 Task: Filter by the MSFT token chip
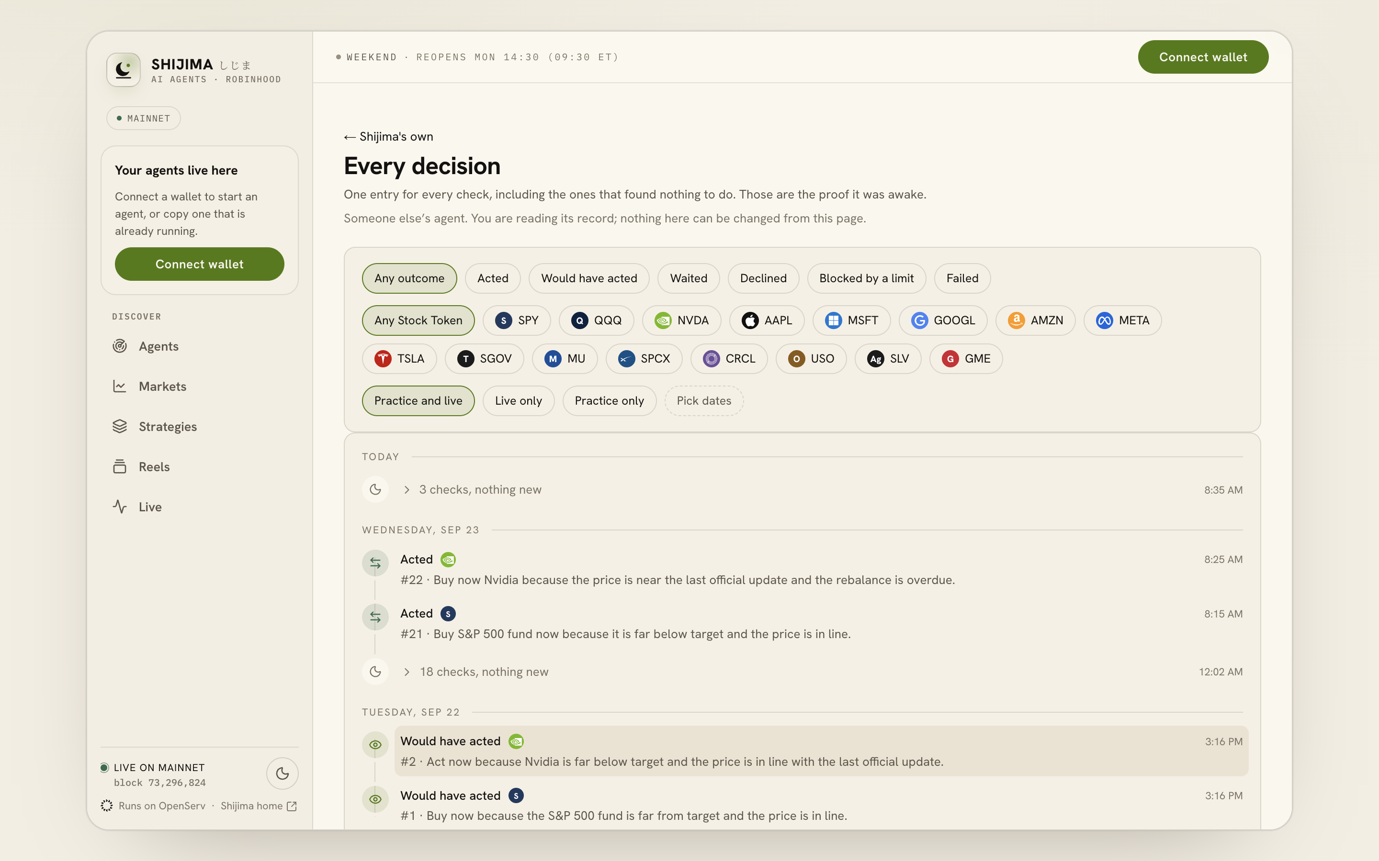pos(851,320)
